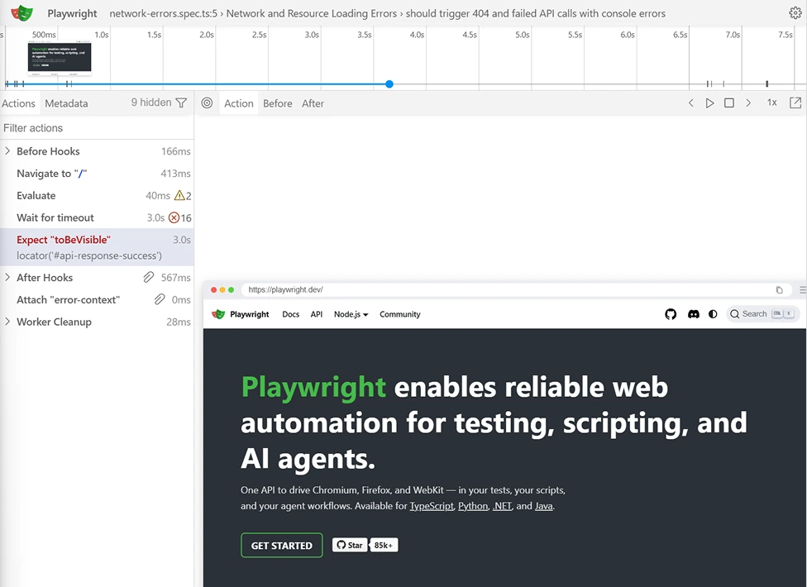Click the TypeScript link

[432, 506]
